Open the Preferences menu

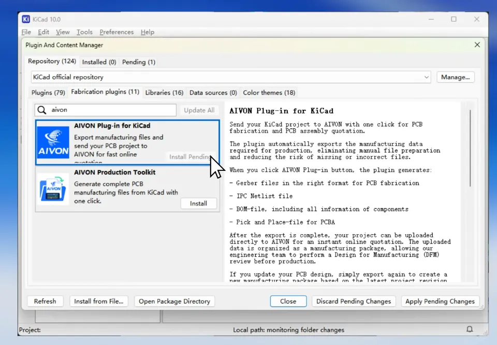coord(116,32)
